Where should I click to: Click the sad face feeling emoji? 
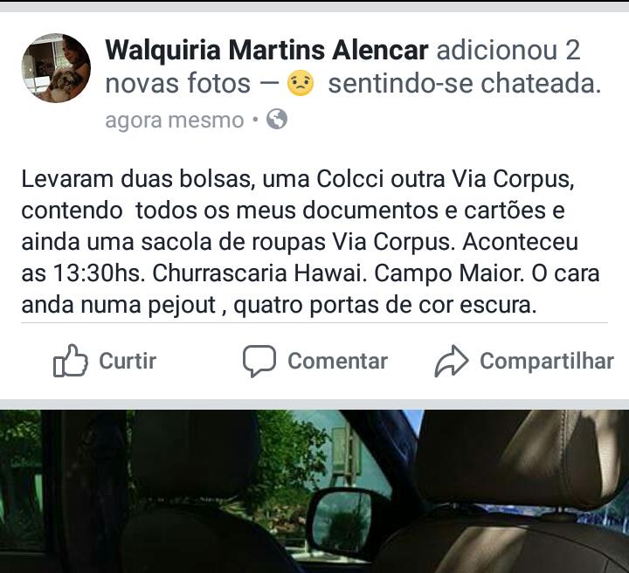tap(301, 83)
